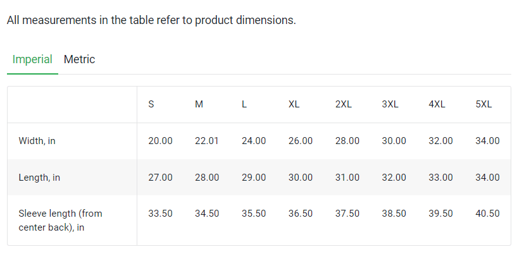Click the 40.50 sleeve length for 5XL
This screenshot has width=517, height=254.
[487, 214]
